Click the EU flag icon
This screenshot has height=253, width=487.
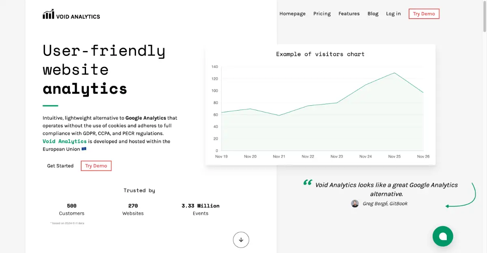(83, 149)
